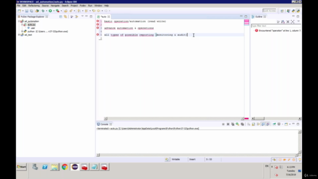The height and width of the screenshot is (179, 318).
Task: Open Chrome from the taskbar
Action: tap(65, 167)
